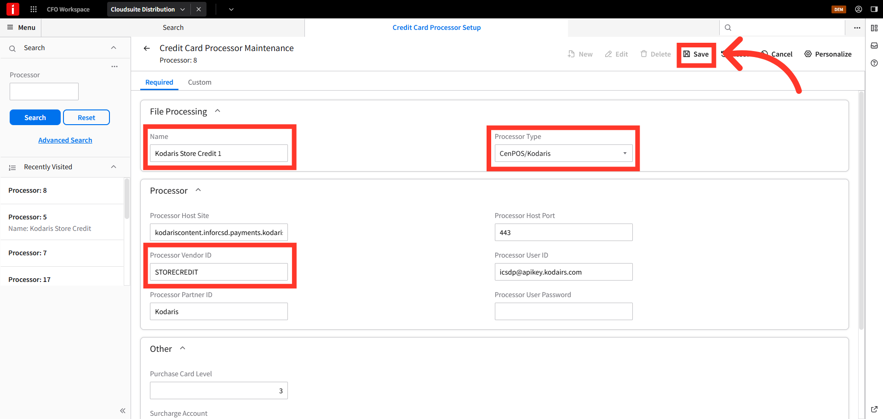Open the hamburger Menu button

click(21, 28)
